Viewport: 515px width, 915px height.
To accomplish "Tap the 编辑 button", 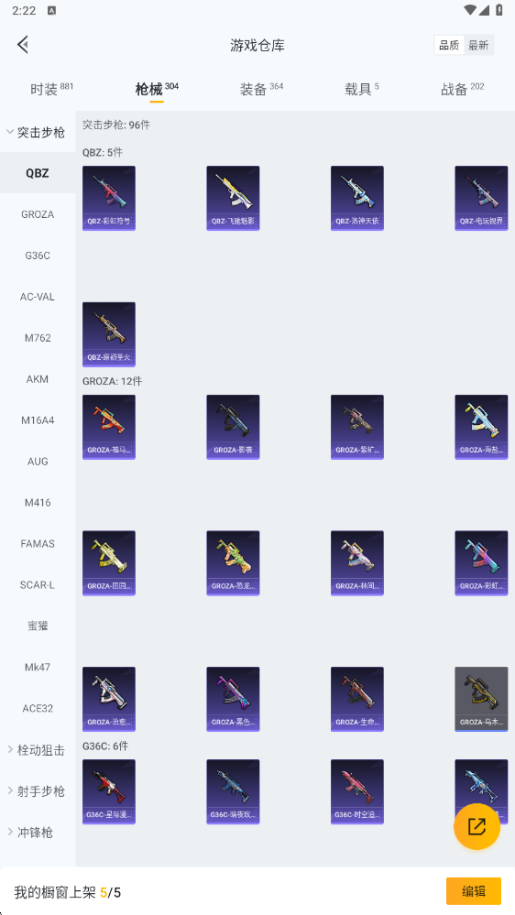I will [474, 891].
